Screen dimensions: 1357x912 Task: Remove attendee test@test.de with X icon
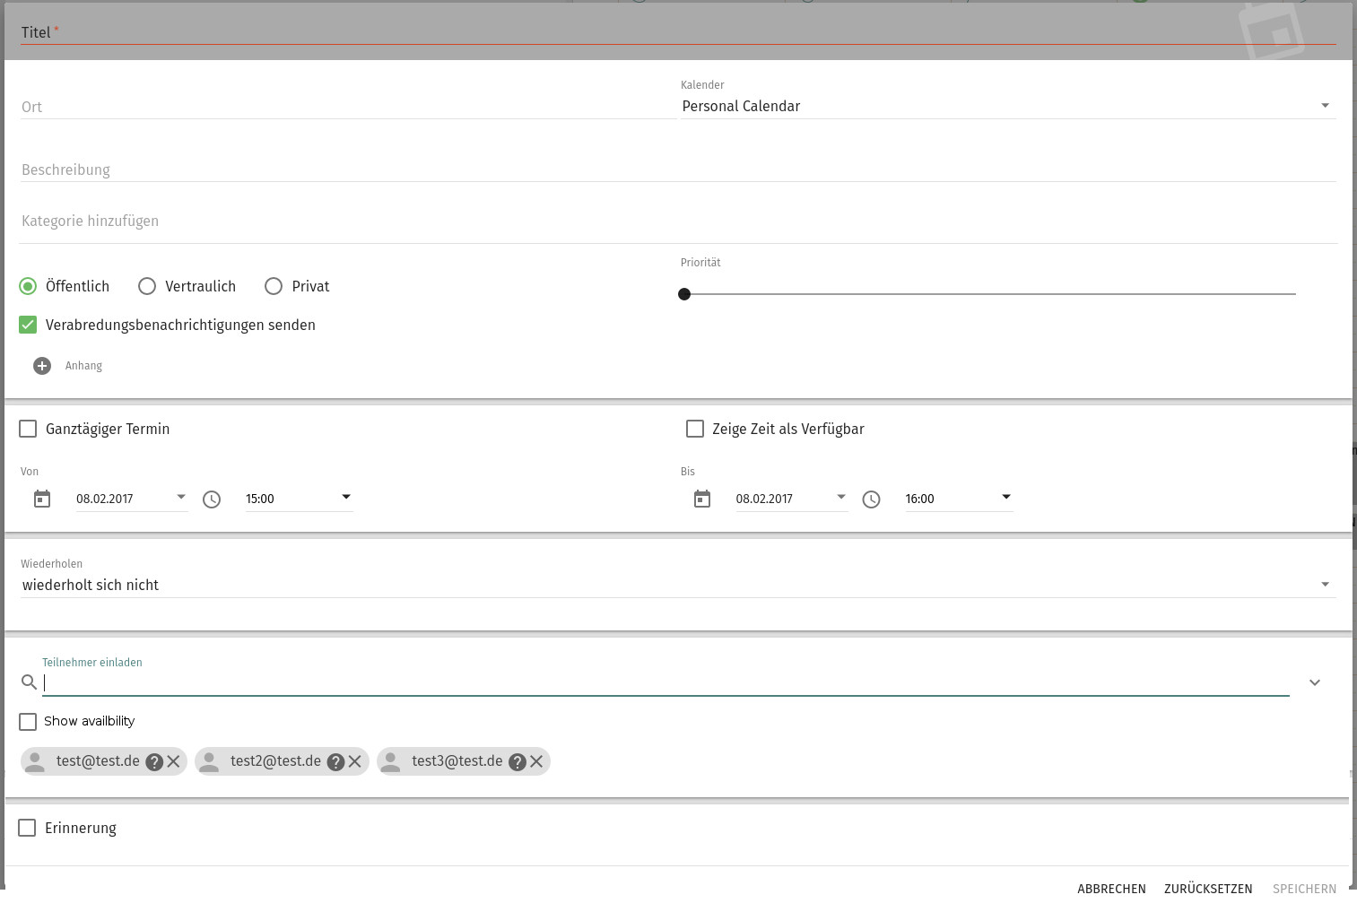pos(174,761)
